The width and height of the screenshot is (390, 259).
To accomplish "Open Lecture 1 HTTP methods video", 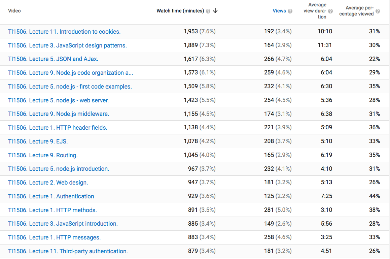I will 52,210.
